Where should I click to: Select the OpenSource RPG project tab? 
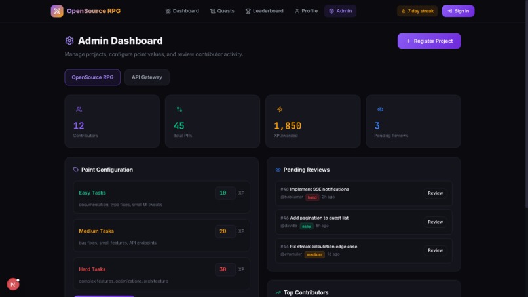coord(92,77)
